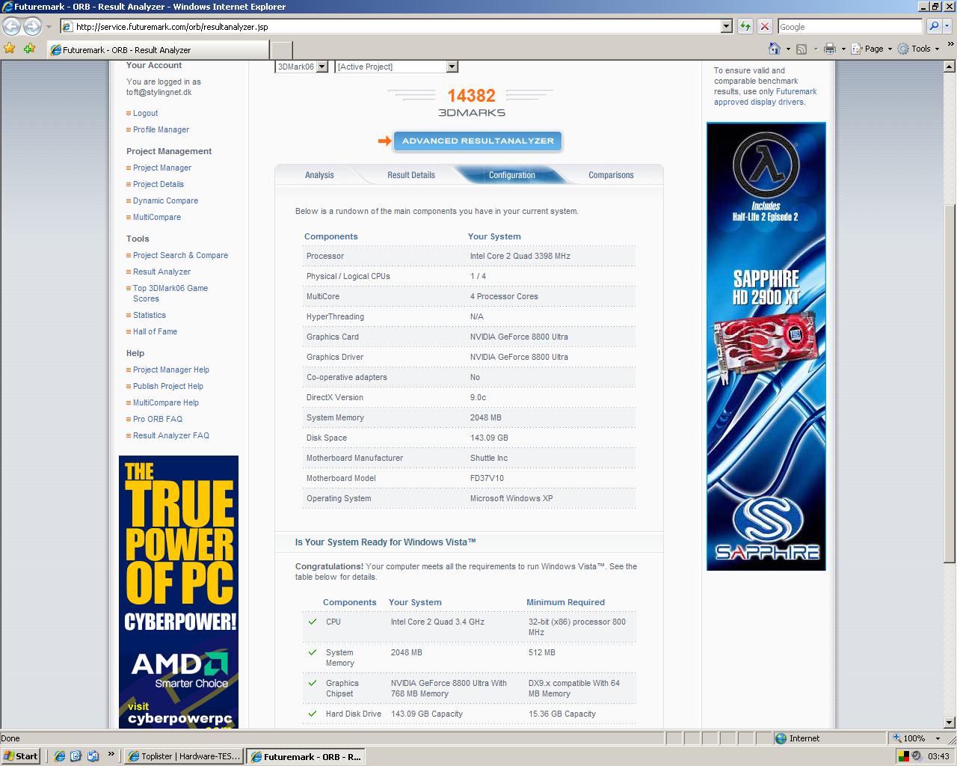Click the system tray clock 03:43
This screenshot has height=766, width=957.
[938, 756]
